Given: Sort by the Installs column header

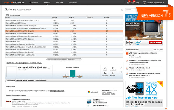Looking at the screenshot, I should [x=107, y=18].
